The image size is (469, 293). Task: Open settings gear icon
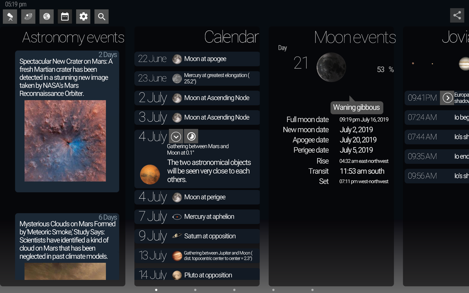pyautogui.click(x=83, y=16)
